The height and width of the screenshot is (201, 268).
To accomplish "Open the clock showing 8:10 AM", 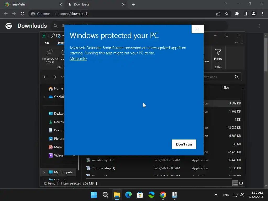I will (256, 195).
